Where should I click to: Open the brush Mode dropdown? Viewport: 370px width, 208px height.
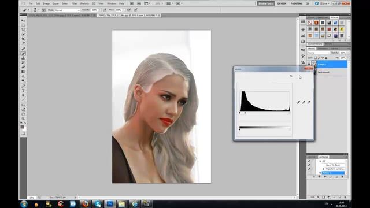pos(68,10)
